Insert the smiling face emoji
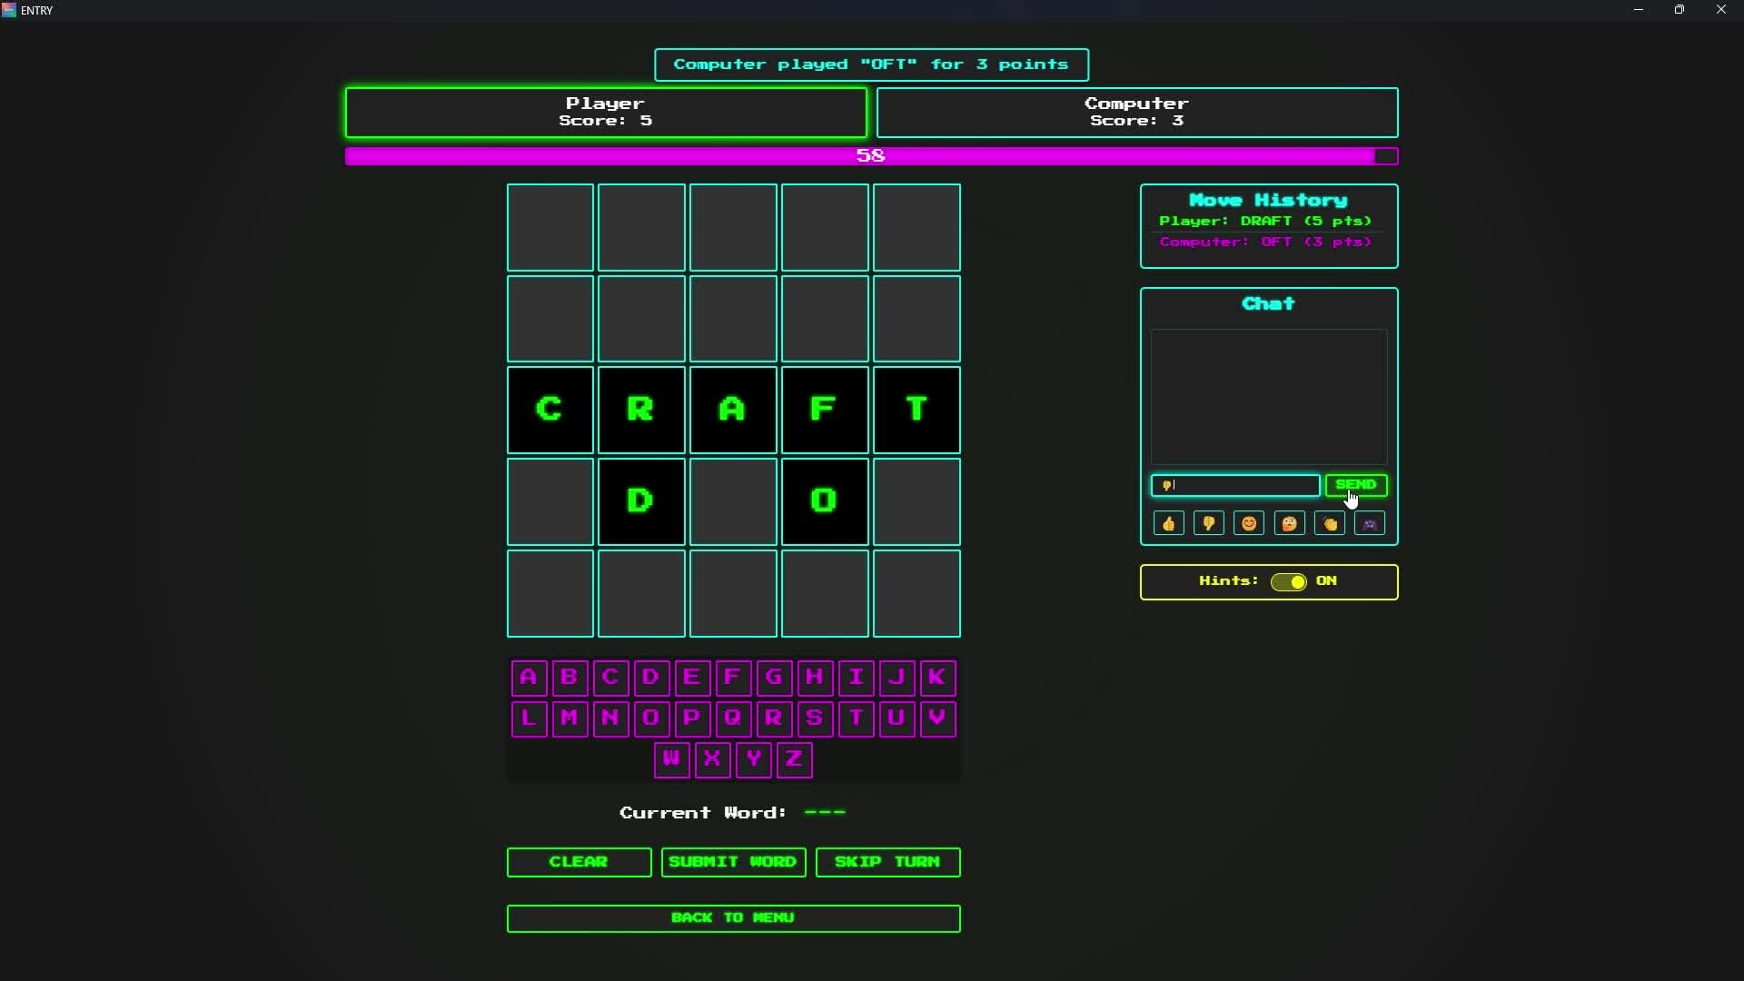This screenshot has width=1744, height=981. click(x=1249, y=523)
